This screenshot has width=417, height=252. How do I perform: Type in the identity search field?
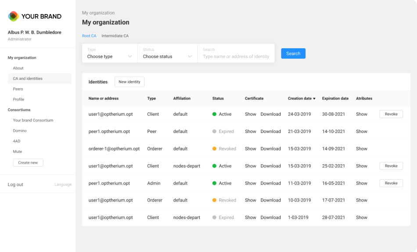(236, 56)
